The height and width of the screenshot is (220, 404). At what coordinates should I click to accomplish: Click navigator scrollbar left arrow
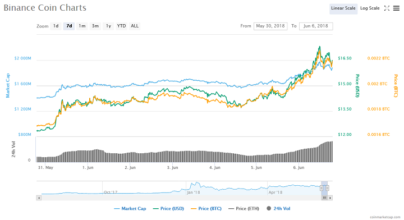click(39, 198)
